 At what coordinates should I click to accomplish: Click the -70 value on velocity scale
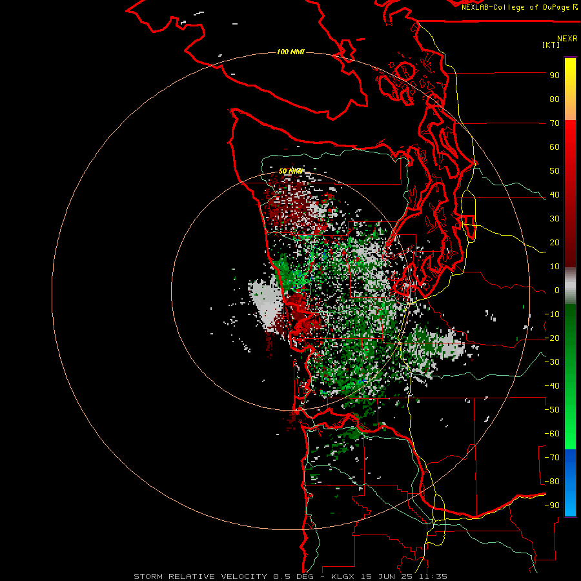click(552, 458)
